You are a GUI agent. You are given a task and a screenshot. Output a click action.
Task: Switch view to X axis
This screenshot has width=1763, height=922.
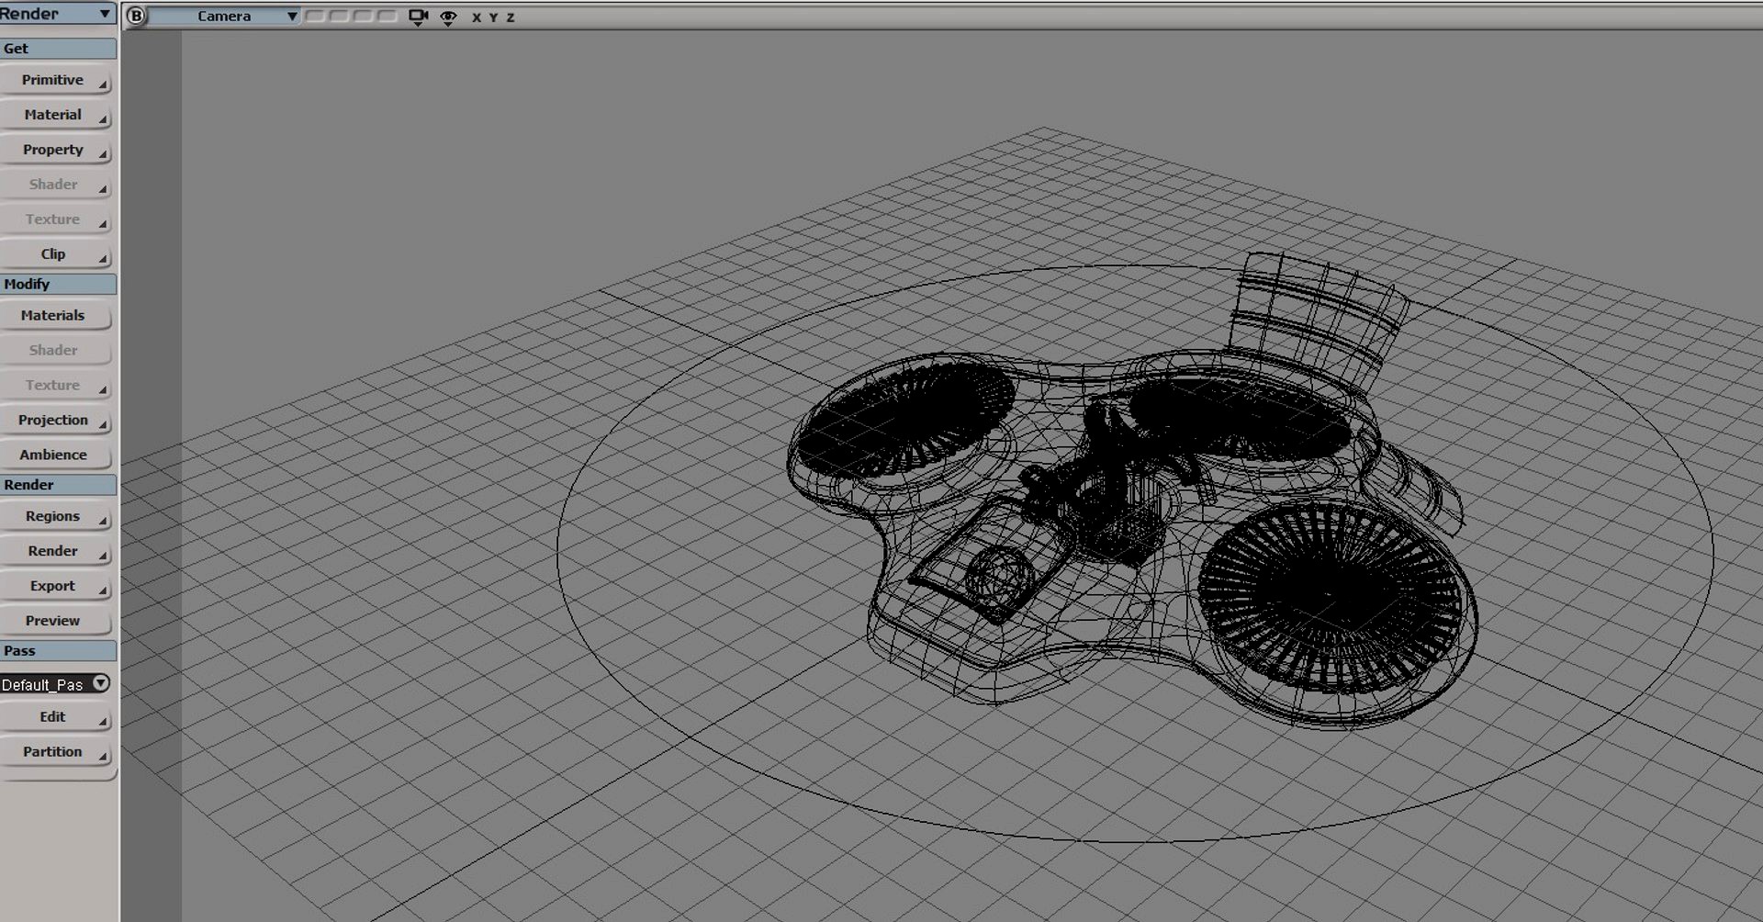click(477, 17)
